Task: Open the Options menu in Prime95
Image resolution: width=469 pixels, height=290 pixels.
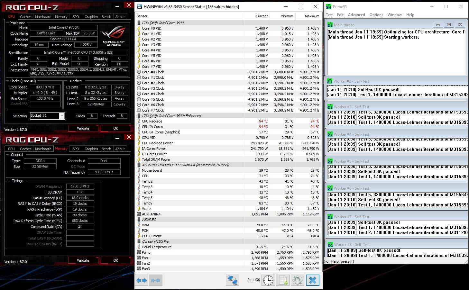Action: [376, 15]
